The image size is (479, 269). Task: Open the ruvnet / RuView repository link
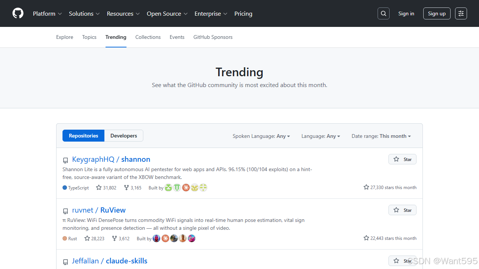pyautogui.click(x=99, y=210)
